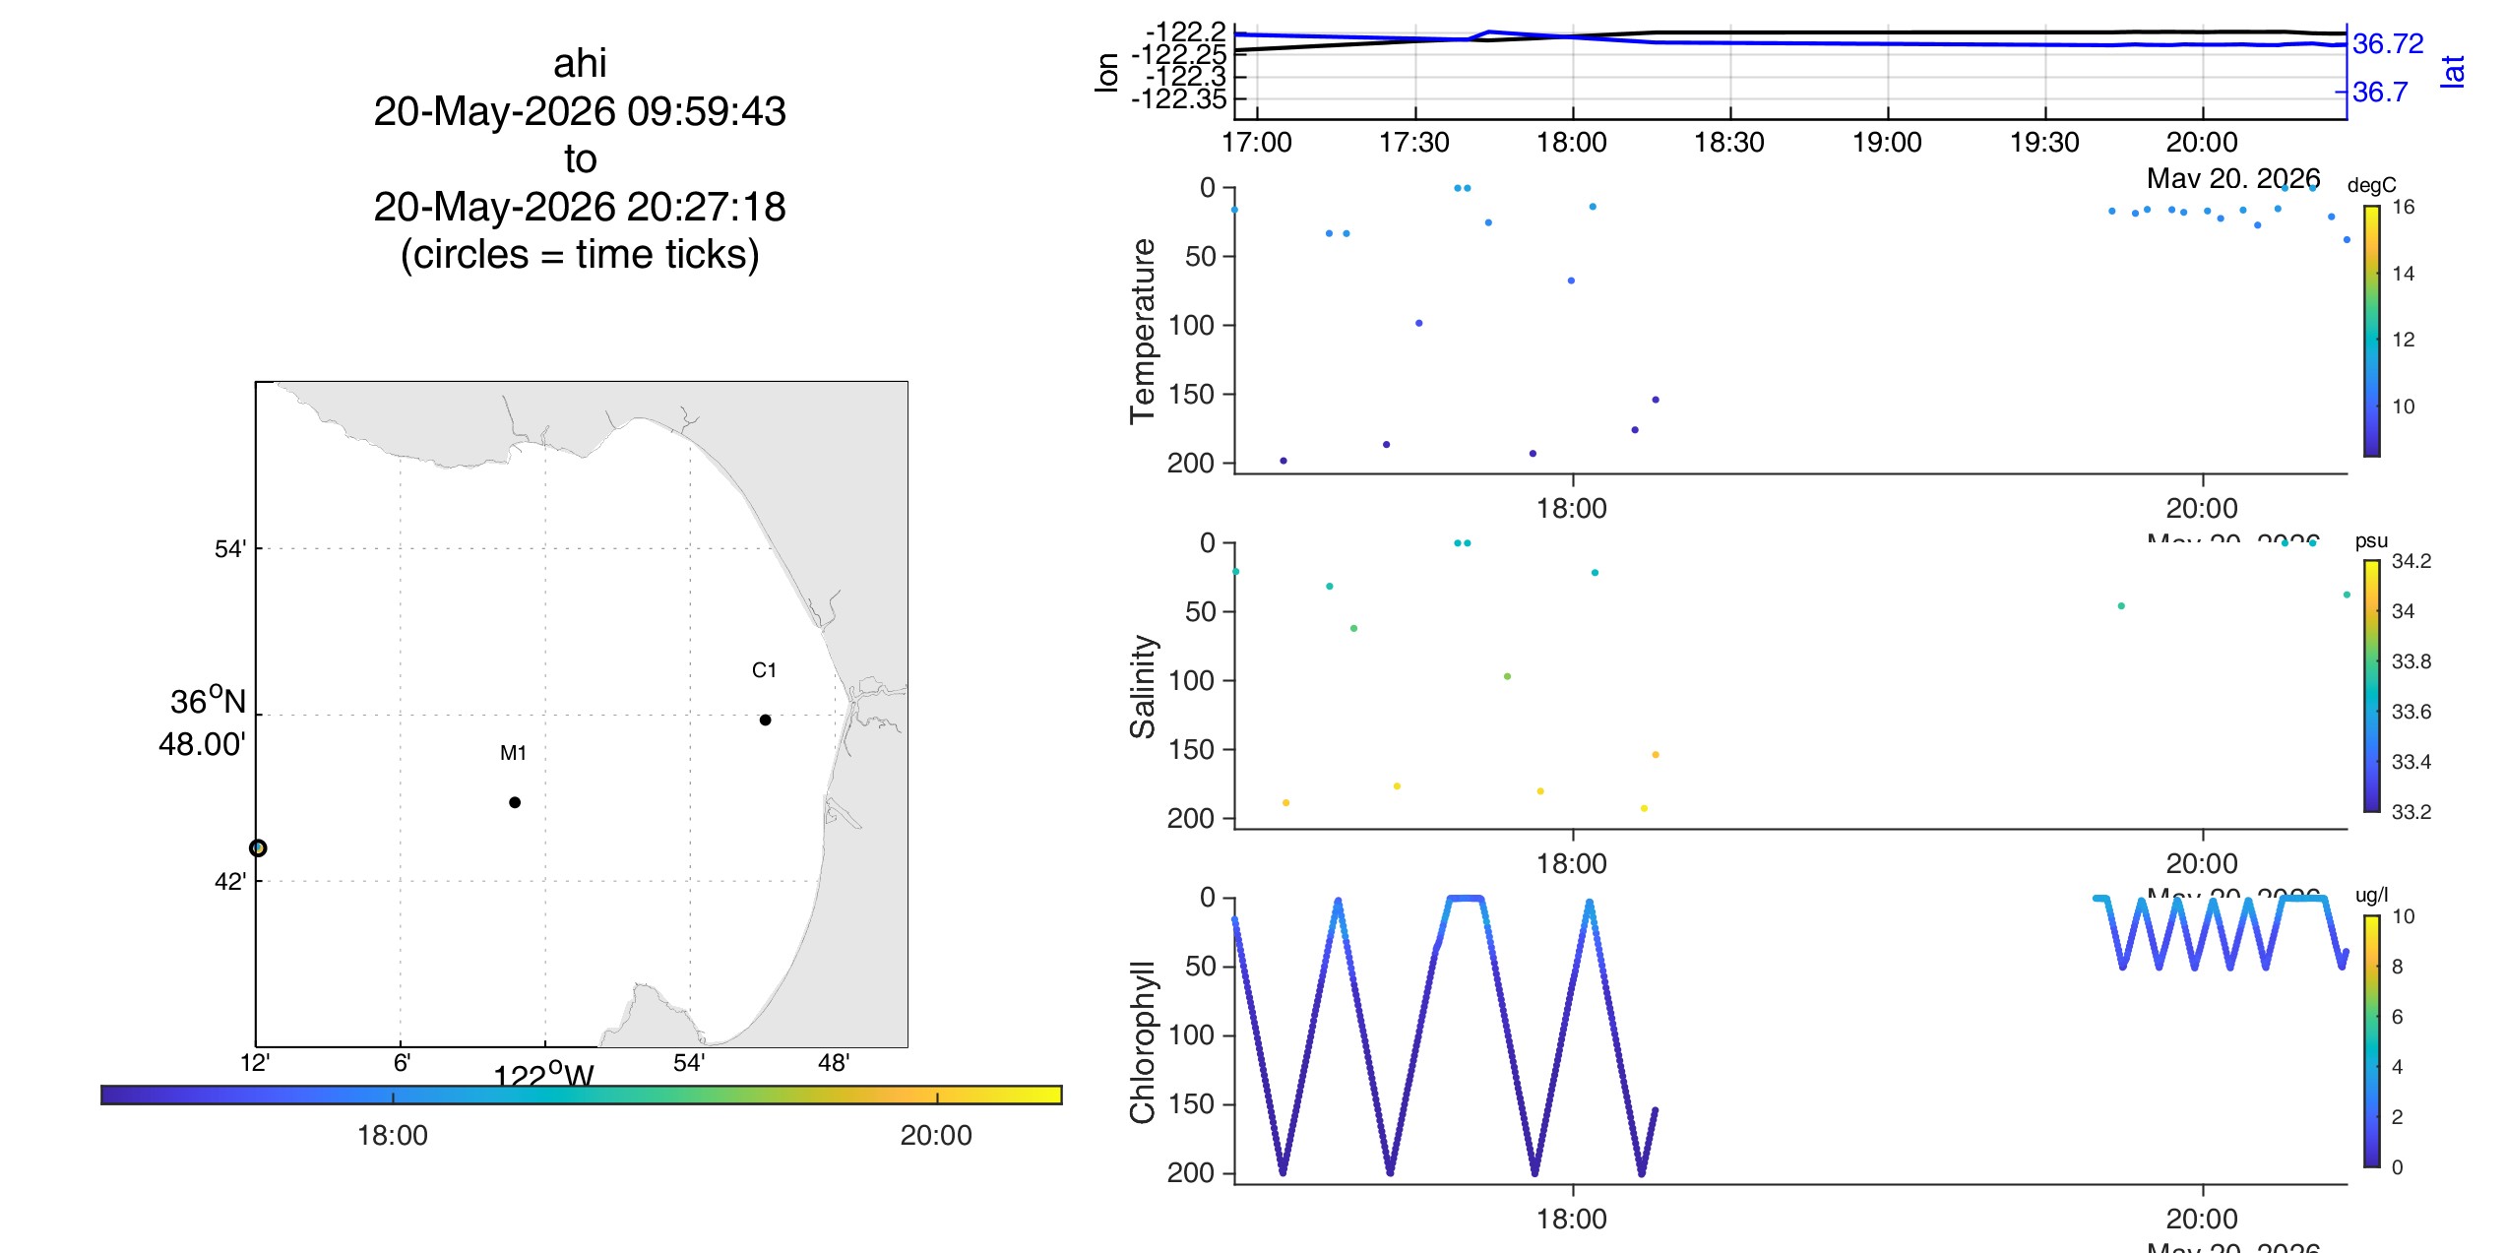This screenshot has height=1253, width=2505.
Task: Click the 19:00 tick on the lon/lat plot
Action: [x=1887, y=142]
